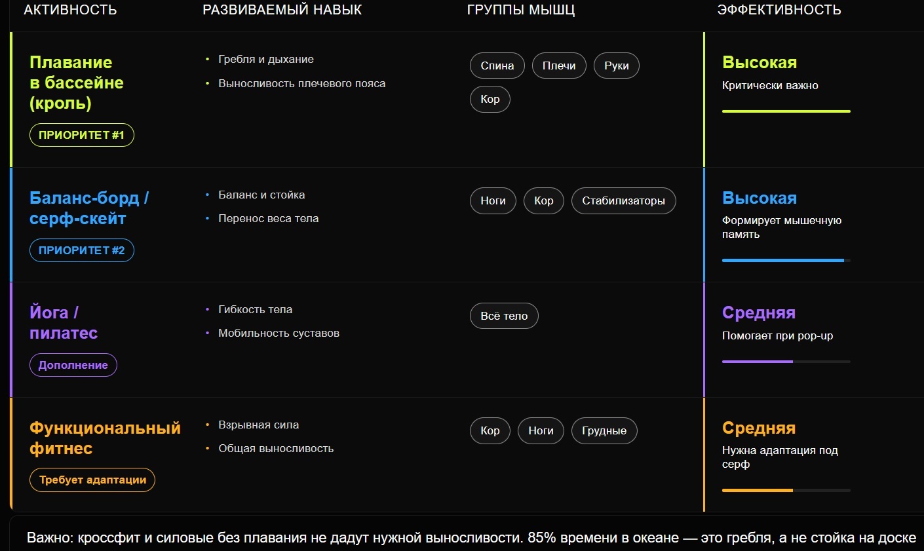Click the Ноги tag in functional fitness row
Screen dimensions: 924x551
click(x=541, y=430)
